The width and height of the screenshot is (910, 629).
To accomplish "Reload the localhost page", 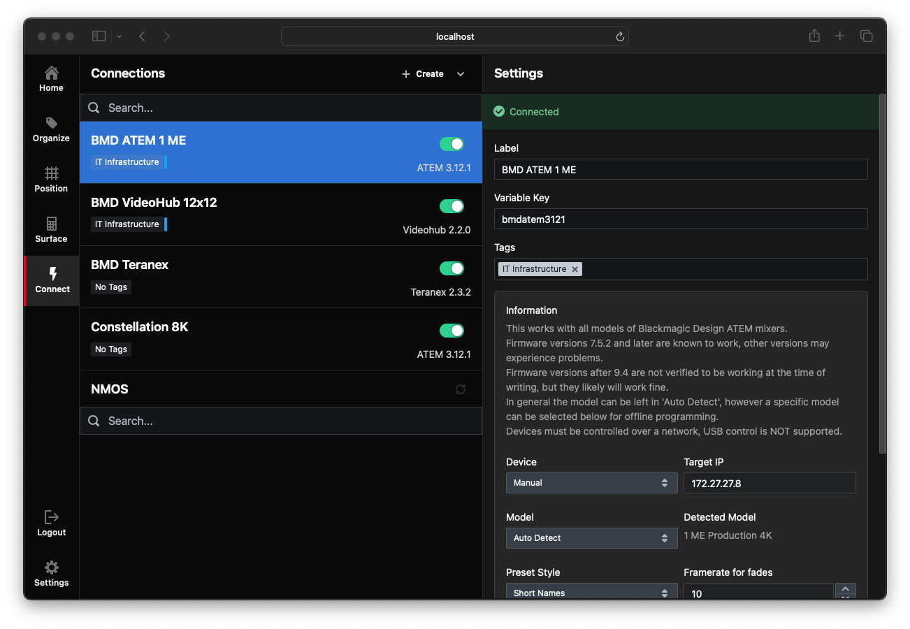I will [619, 37].
